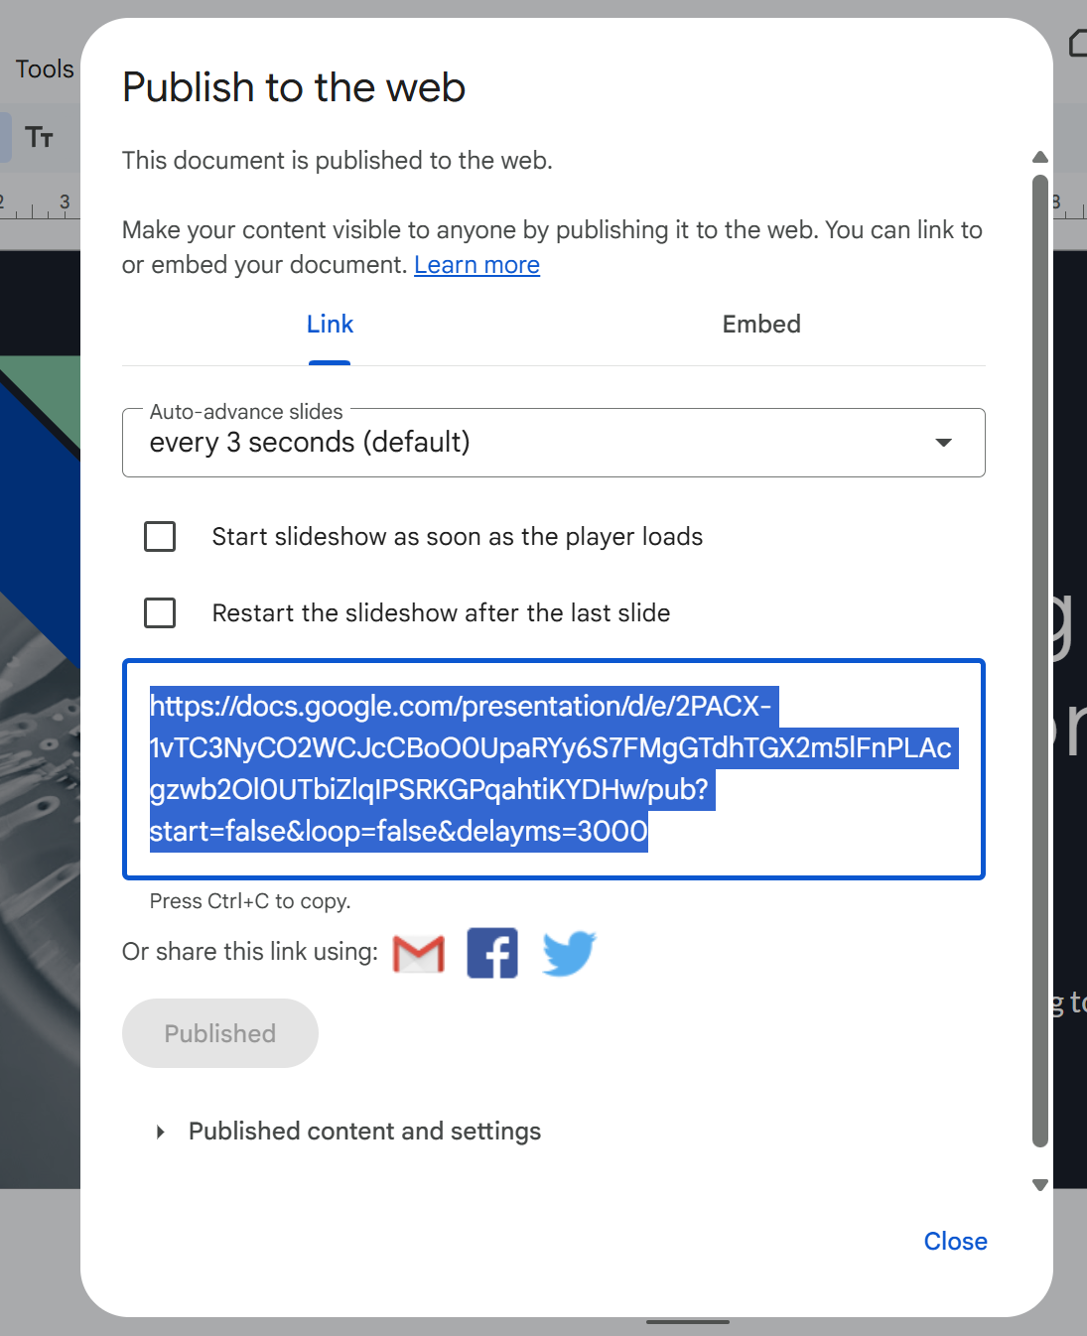
Task: Click the Learn more link
Action: coord(476,265)
